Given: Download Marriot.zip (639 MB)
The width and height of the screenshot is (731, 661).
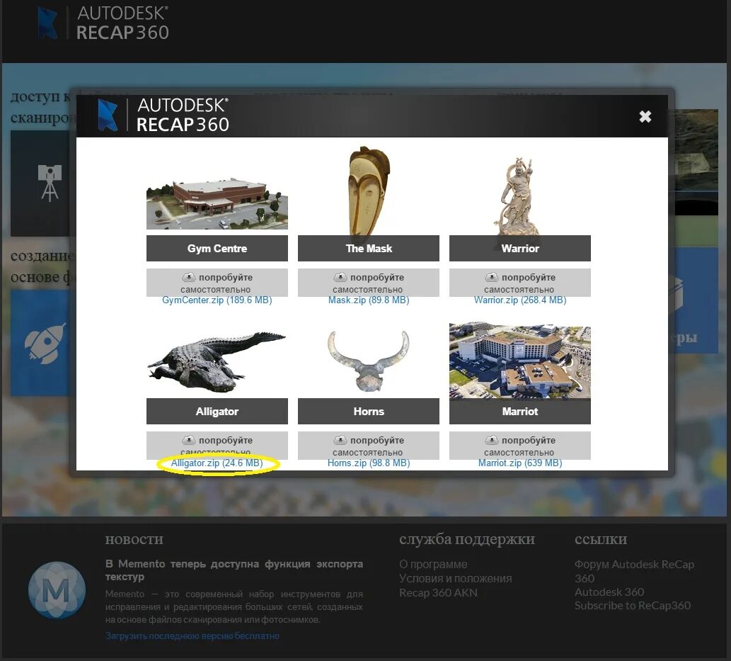Looking at the screenshot, I should 520,463.
